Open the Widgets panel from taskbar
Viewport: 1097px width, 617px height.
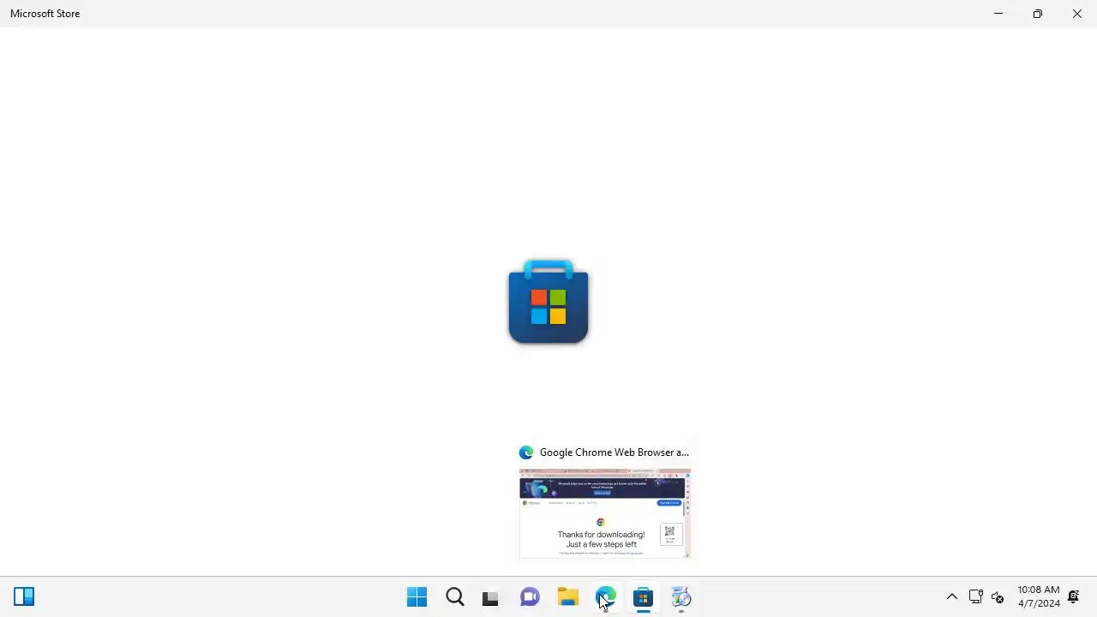24,596
